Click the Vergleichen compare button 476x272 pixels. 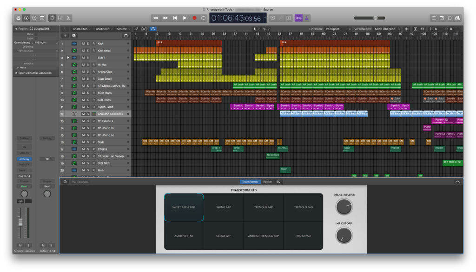tap(80, 182)
